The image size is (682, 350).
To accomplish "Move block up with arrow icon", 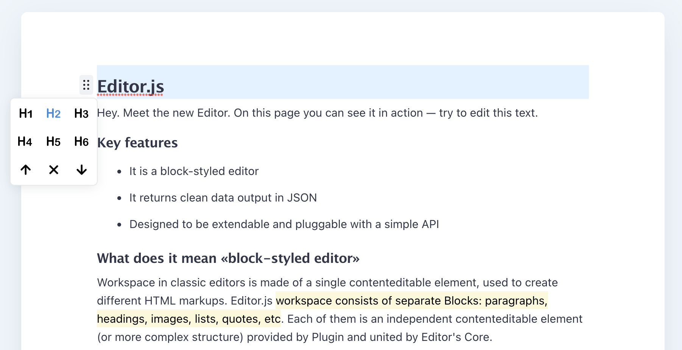I will [x=26, y=170].
